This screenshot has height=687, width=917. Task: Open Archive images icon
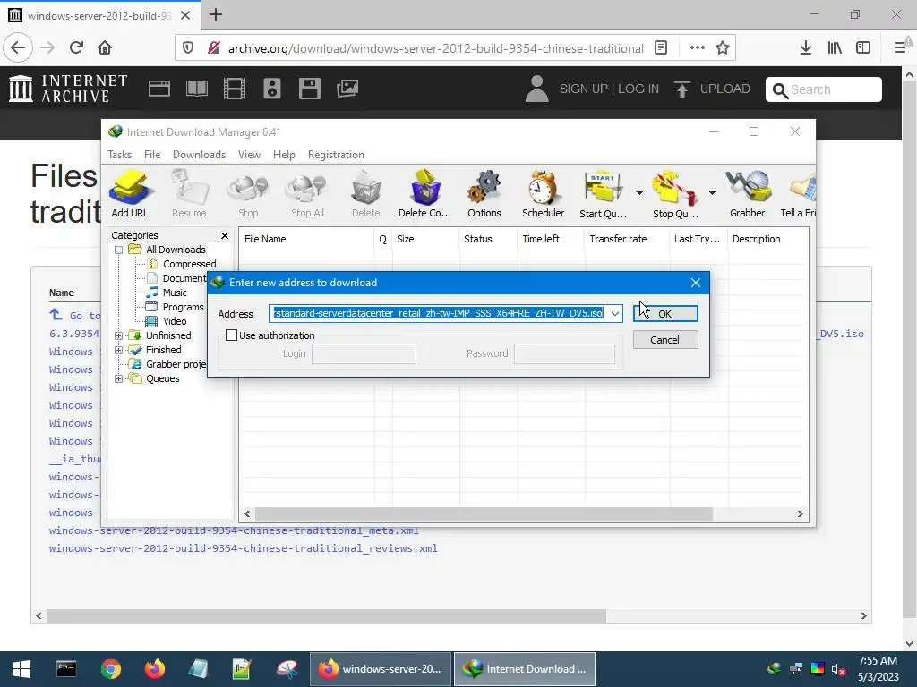tap(347, 89)
